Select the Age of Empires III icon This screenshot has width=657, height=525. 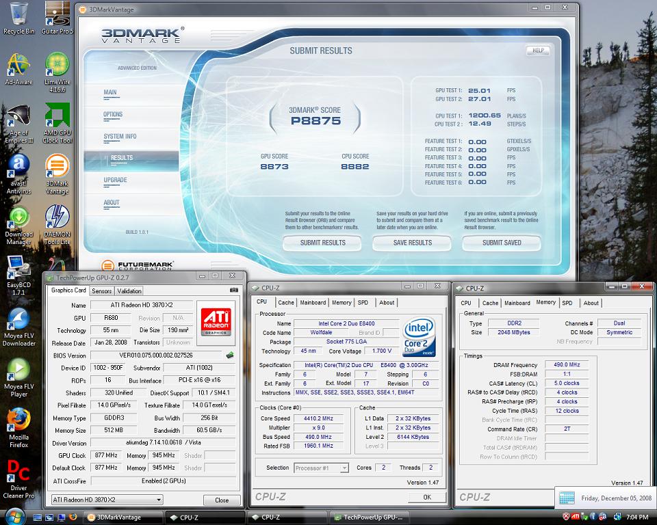pyautogui.click(x=18, y=124)
